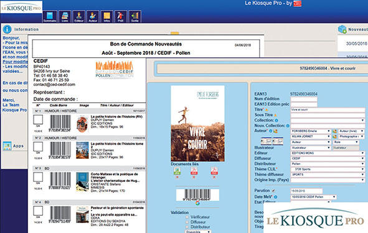Click the blue Information circle icon

point(7,29)
